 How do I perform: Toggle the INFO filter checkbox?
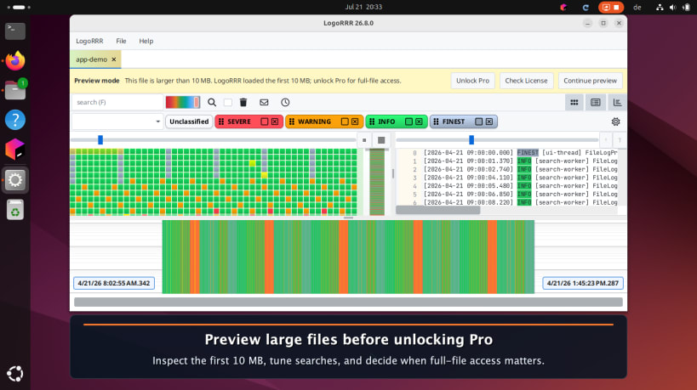pos(408,122)
